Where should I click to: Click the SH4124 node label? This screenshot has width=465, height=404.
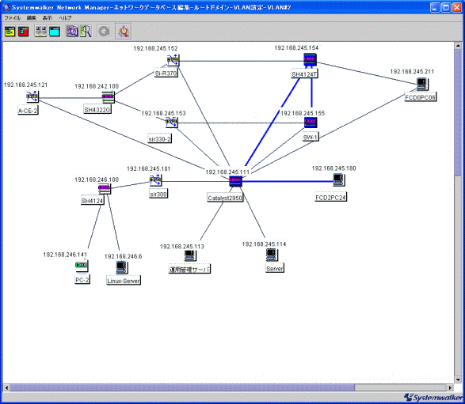point(93,201)
